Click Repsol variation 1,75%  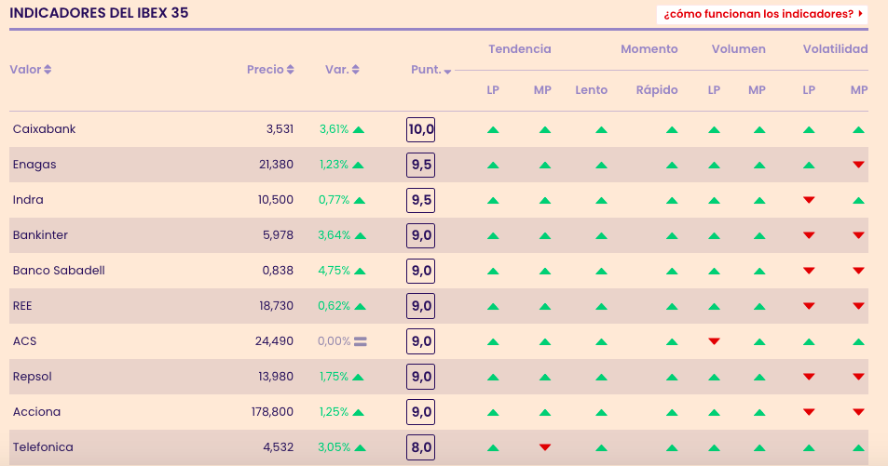[334, 377]
